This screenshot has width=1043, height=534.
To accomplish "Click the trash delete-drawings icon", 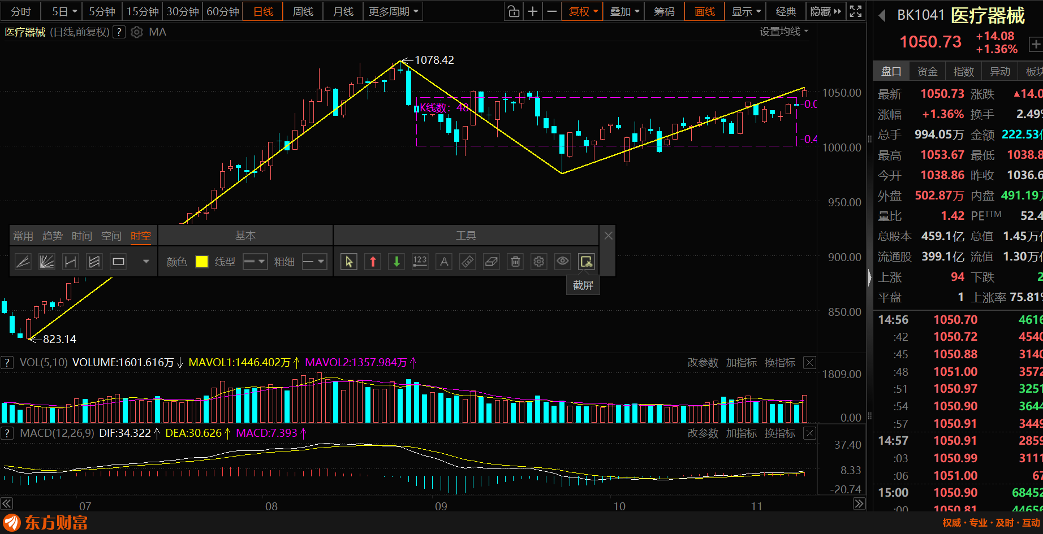I will pyautogui.click(x=515, y=262).
